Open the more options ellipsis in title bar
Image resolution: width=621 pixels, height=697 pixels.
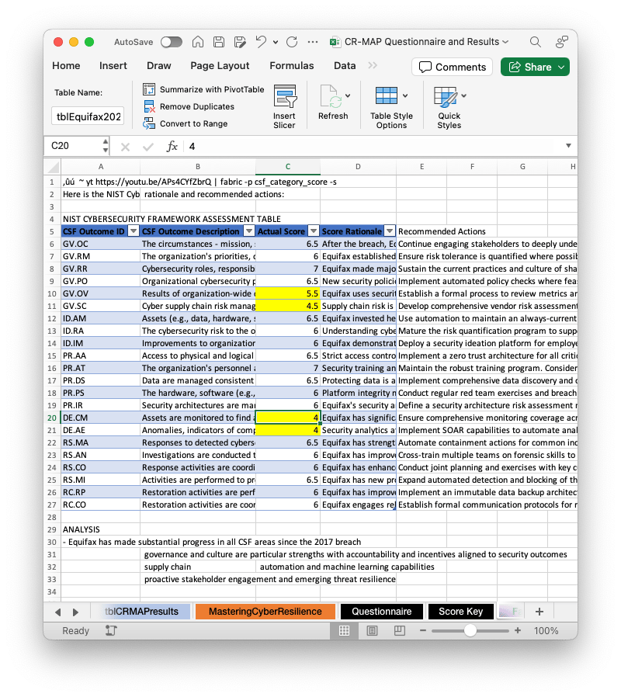point(313,42)
